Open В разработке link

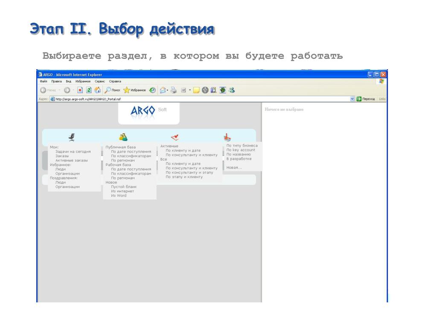point(239,159)
